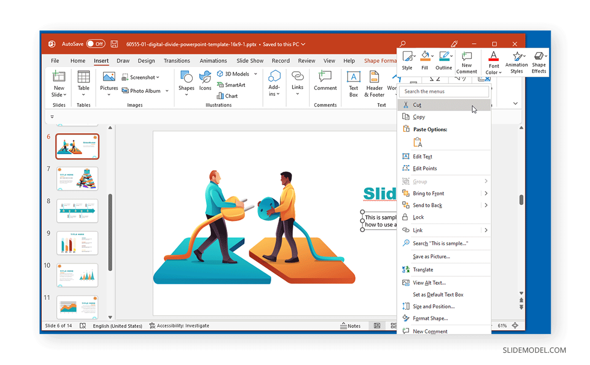
Task: Toggle the Notes pane
Action: pos(351,325)
